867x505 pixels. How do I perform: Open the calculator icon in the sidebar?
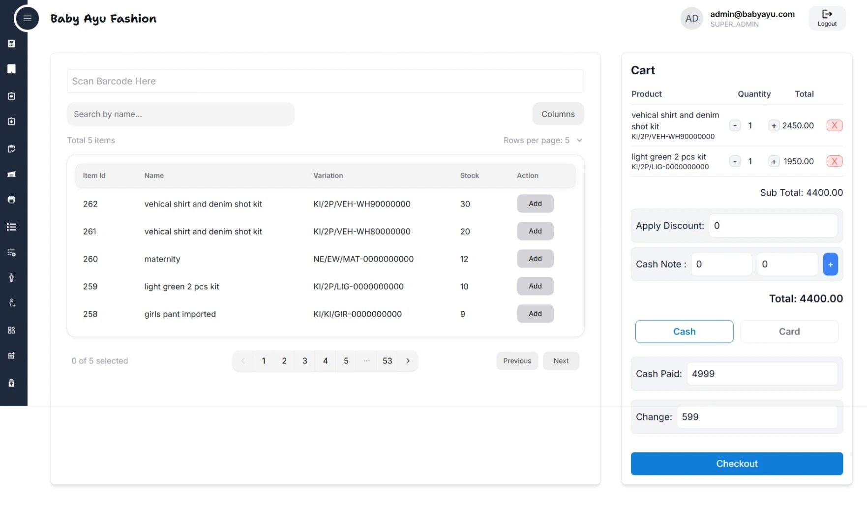coord(11,44)
